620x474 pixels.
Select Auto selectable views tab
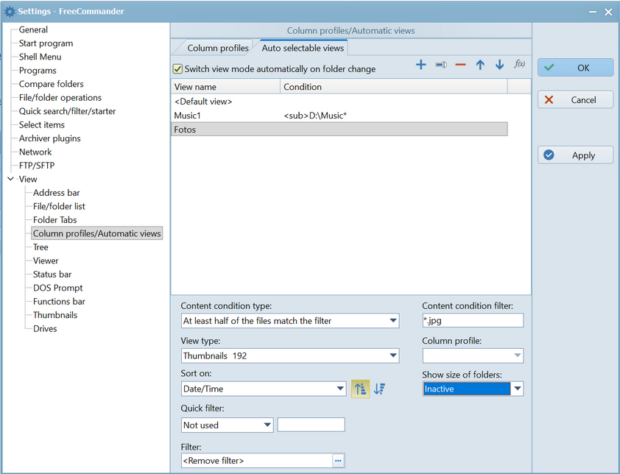coord(302,49)
